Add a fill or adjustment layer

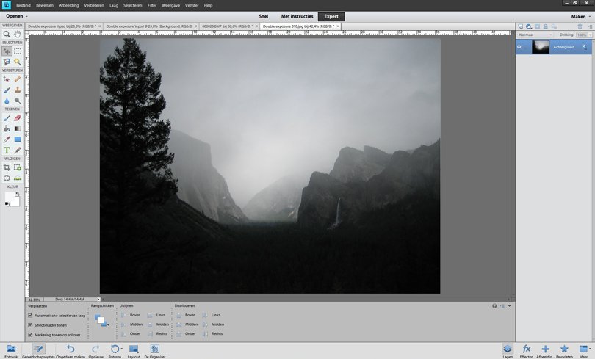(529, 26)
